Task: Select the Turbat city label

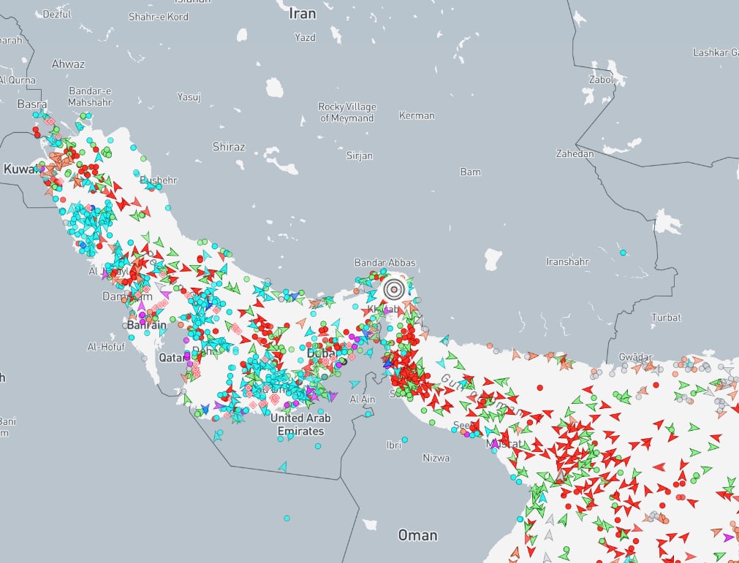Action: (666, 318)
